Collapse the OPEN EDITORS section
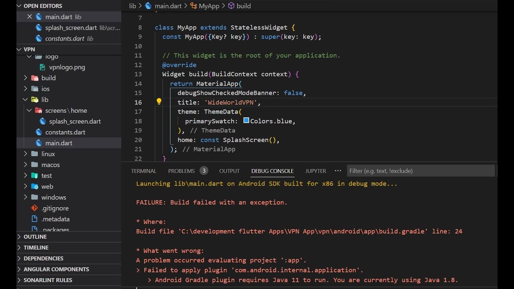Viewport: 514px width, 289px height. [x=19, y=6]
